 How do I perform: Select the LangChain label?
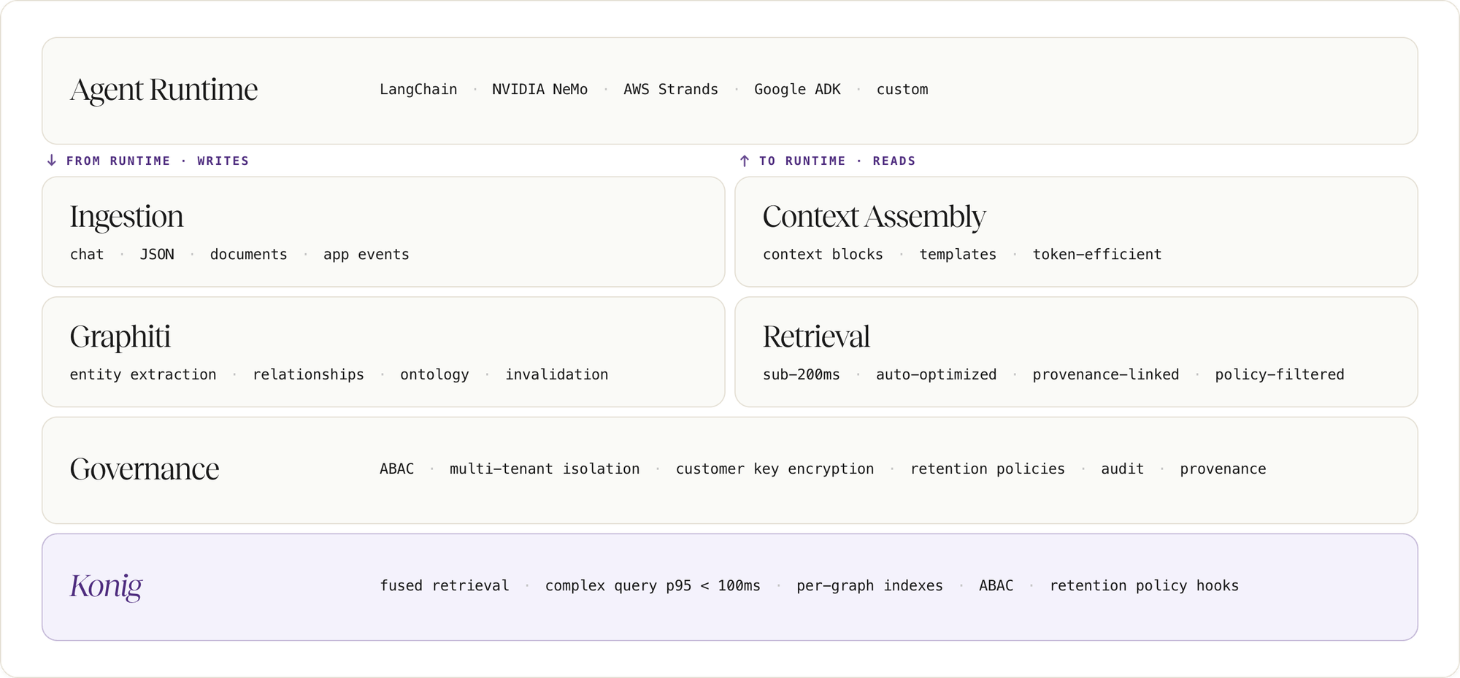[418, 90]
